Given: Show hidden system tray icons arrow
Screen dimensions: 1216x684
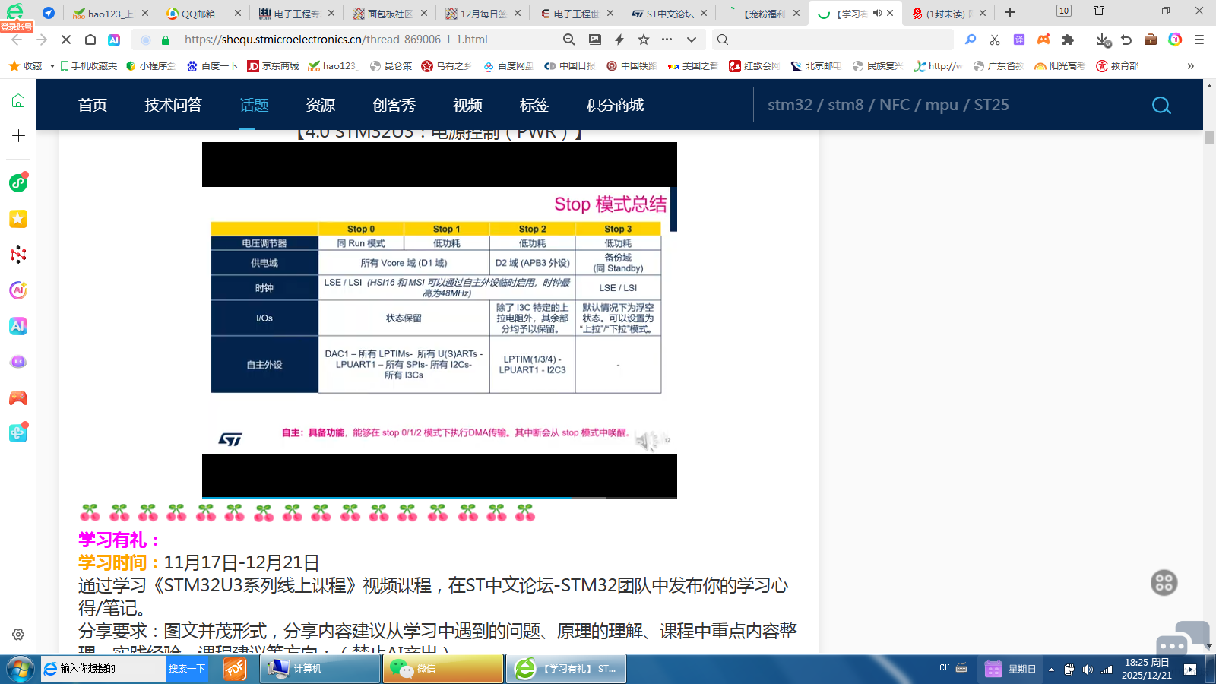Looking at the screenshot, I should (1051, 670).
